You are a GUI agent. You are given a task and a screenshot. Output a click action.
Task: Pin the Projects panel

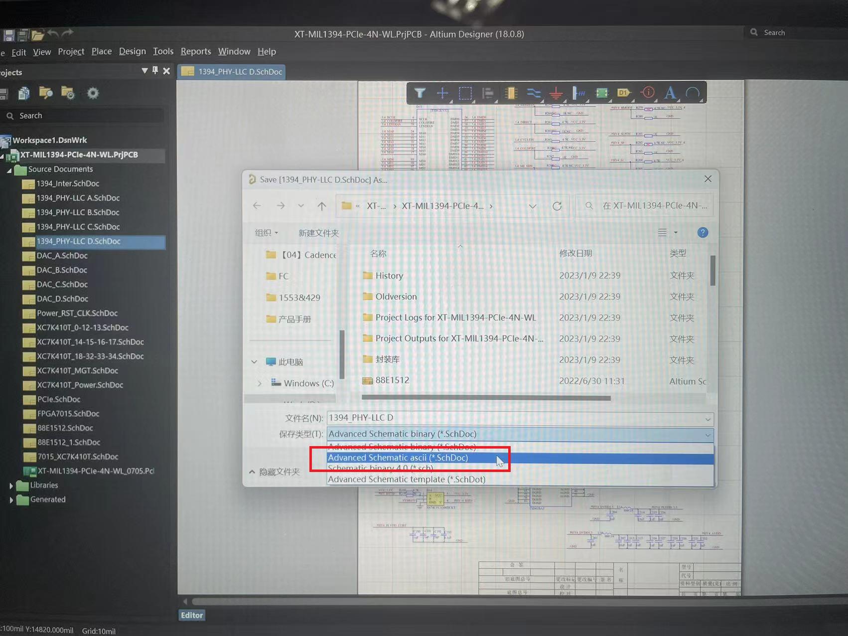point(155,71)
